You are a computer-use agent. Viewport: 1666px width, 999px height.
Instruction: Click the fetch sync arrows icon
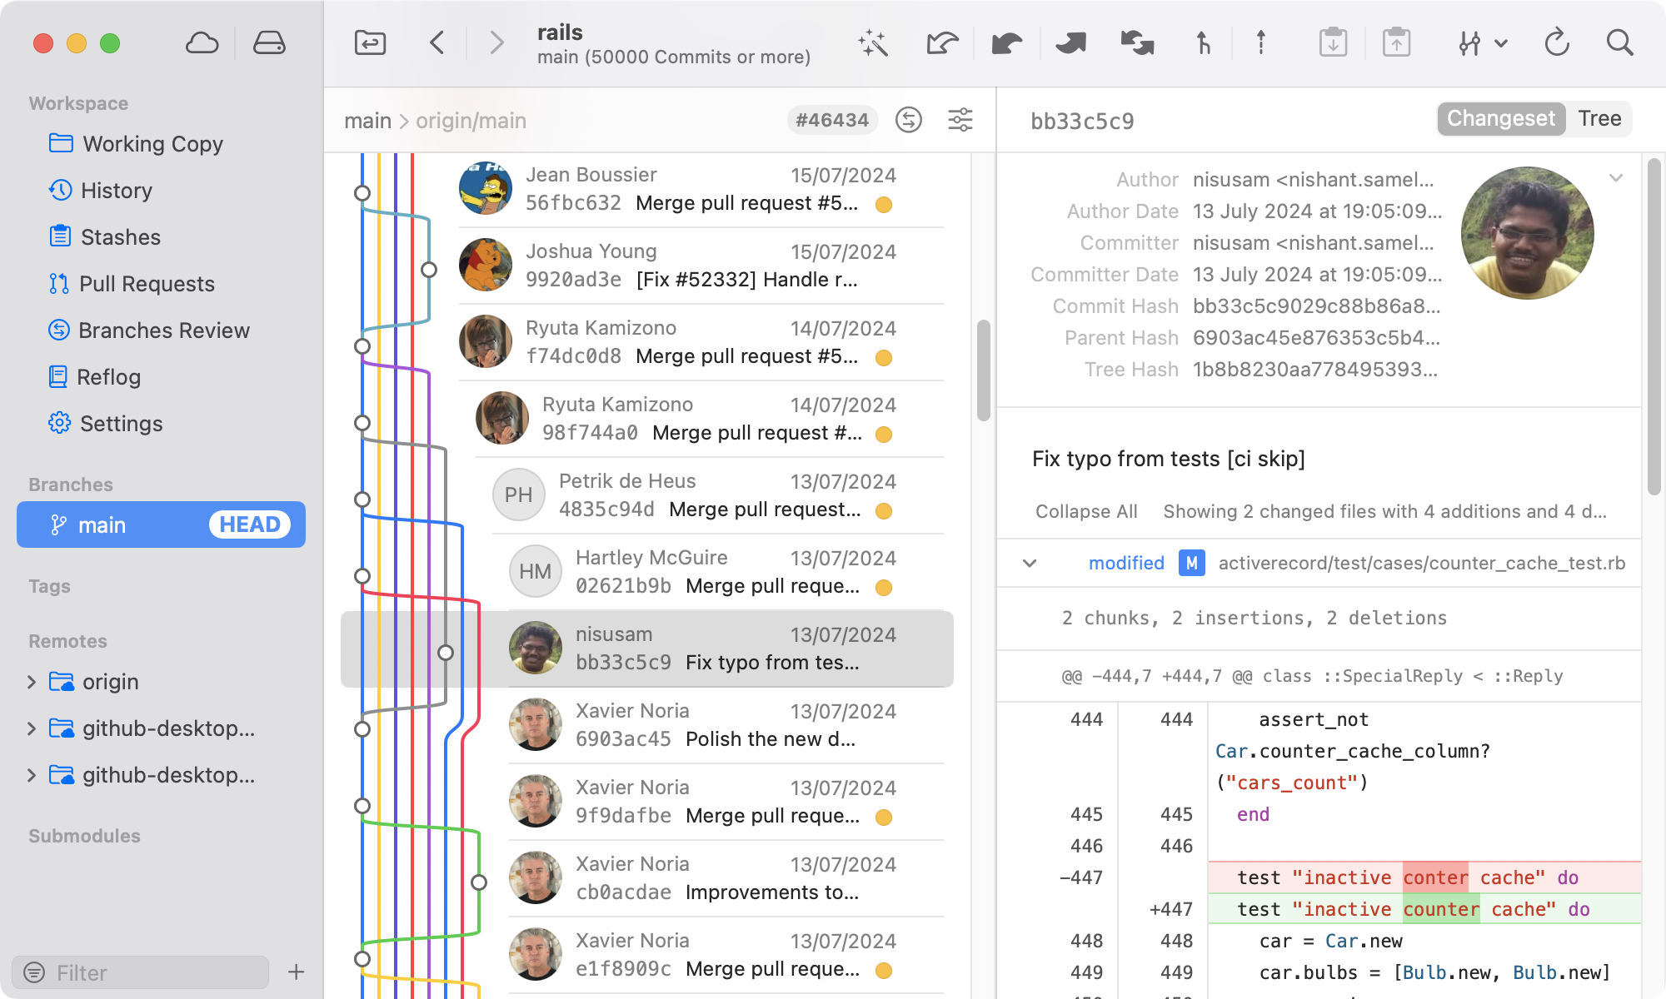point(1136,42)
